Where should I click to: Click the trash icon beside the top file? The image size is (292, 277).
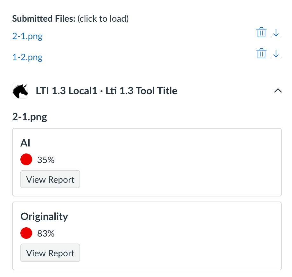point(261,32)
